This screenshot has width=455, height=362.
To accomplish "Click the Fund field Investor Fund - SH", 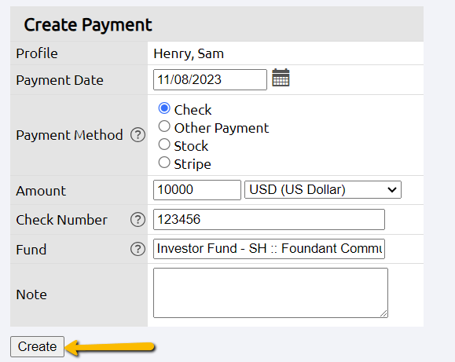I will coord(269,249).
